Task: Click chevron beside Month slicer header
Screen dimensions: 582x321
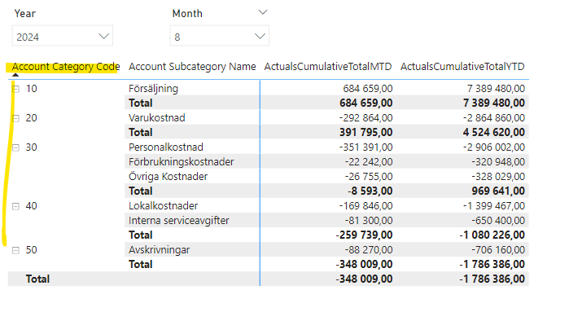Action: [x=263, y=12]
